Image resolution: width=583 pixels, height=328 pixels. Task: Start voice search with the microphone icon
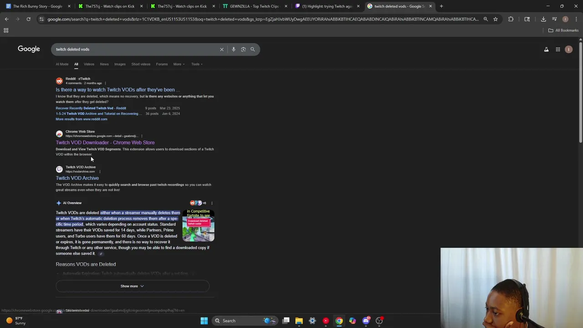234,49
